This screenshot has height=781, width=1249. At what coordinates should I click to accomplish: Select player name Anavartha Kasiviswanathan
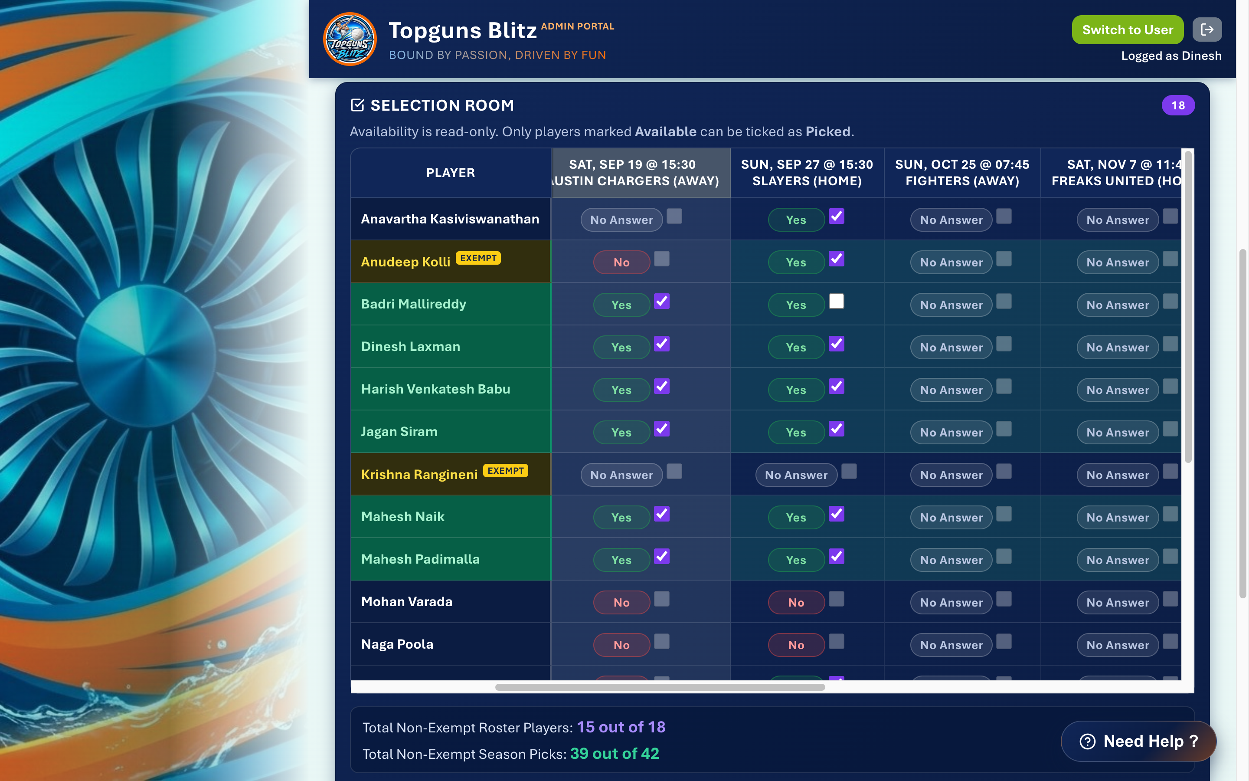point(450,219)
